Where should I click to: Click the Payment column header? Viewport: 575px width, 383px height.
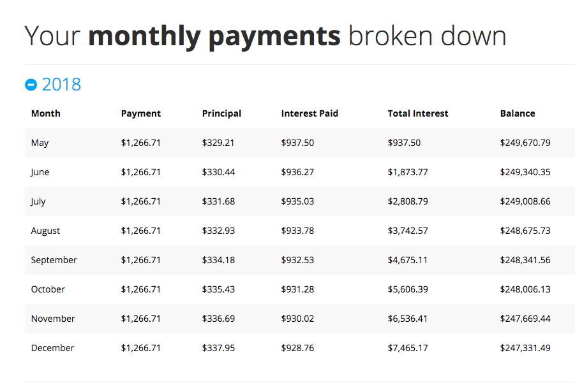[x=140, y=113]
